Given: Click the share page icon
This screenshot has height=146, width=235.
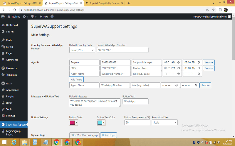Looking at the screenshot, I should pyautogui.click(x=208, y=10).
